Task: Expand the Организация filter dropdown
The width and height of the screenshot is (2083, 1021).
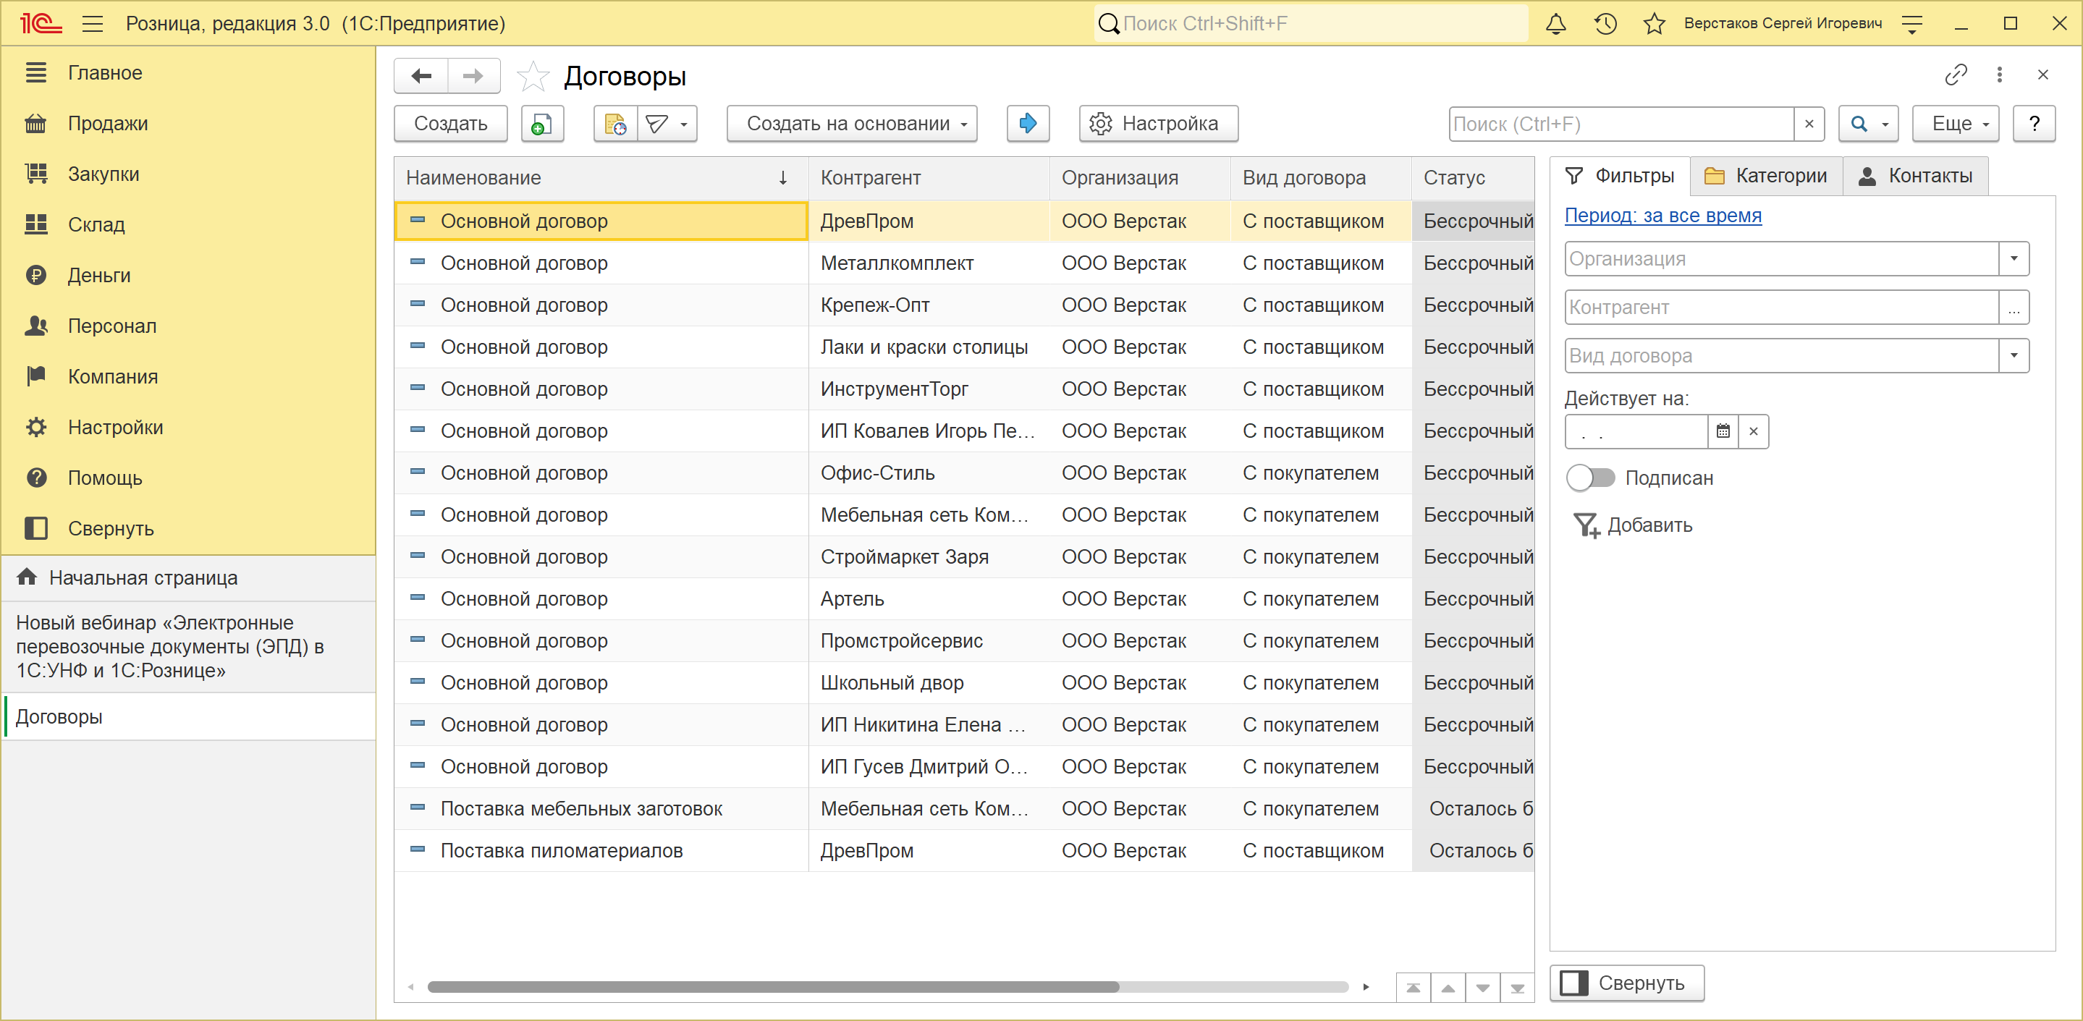Action: [2014, 258]
